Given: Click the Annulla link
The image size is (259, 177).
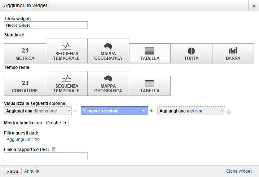Looking at the screenshot, I should tap(32, 171).
